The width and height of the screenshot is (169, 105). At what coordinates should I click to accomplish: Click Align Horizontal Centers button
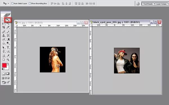point(66,3)
